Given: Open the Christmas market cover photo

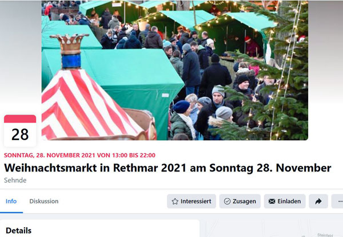Looking at the screenshot, I should pos(175,70).
